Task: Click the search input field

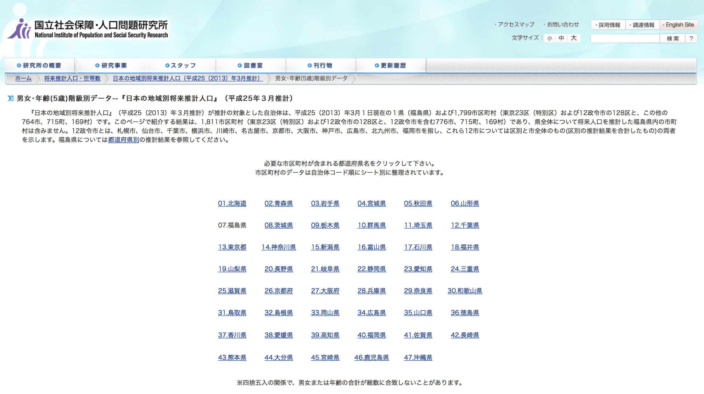Action: pyautogui.click(x=625, y=38)
